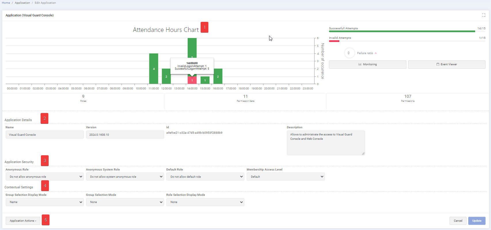Screen dimensions: 491x230
Task: Go to Home breadcrumb
Action: [6, 3]
